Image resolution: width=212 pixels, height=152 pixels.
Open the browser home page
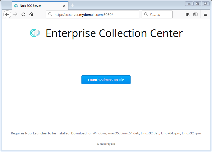(31, 14)
